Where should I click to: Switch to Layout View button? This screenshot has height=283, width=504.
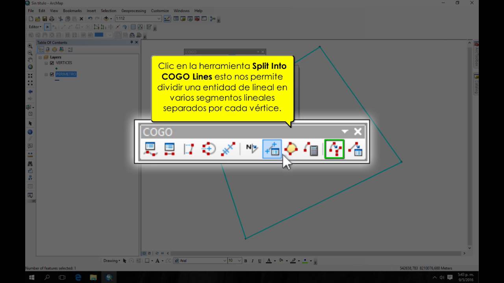coord(148,253)
